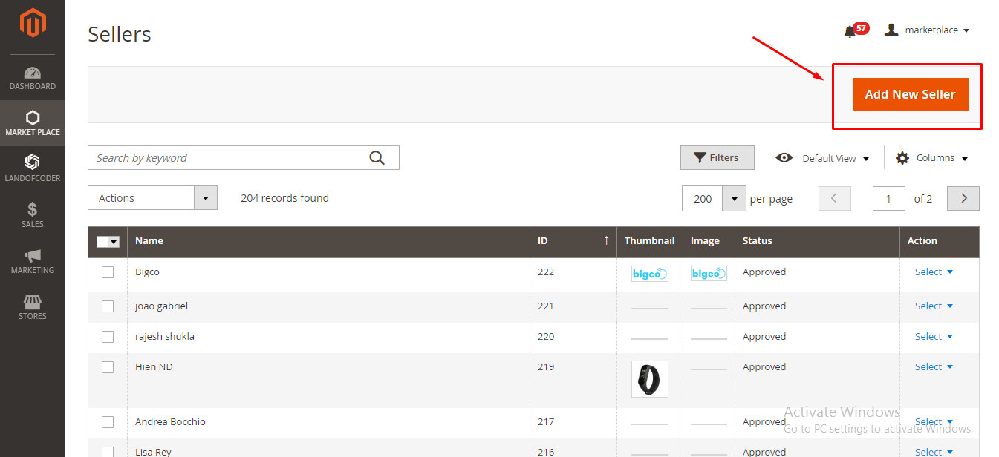Viewport: 999px width, 457px height.
Task: Open the Landofcoder sidebar menu
Action: tap(33, 168)
